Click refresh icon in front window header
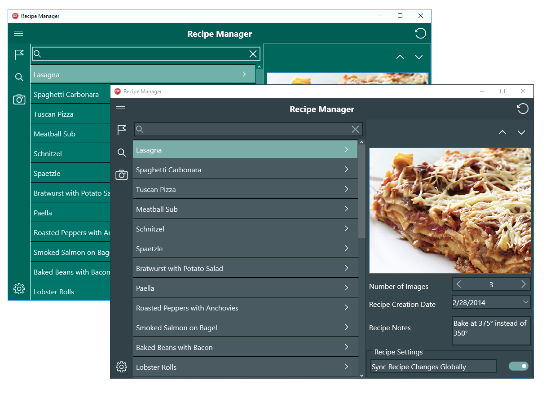The height and width of the screenshot is (393, 546). (523, 109)
